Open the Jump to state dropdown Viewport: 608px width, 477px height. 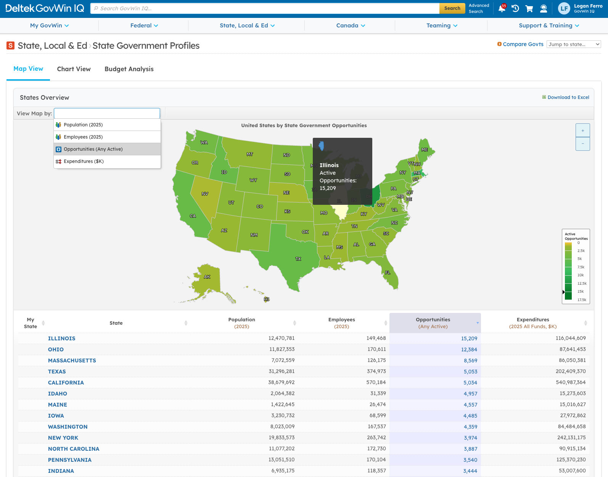[573, 44]
